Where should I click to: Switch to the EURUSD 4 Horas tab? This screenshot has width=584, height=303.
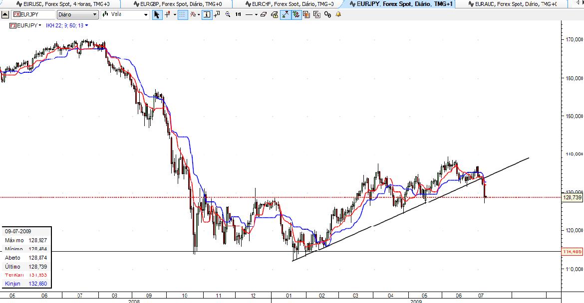(x=62, y=4)
